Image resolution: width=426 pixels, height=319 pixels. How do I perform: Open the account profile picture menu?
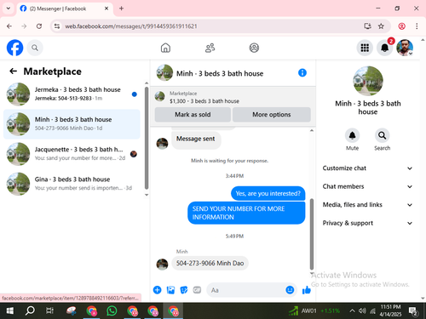pos(405,48)
